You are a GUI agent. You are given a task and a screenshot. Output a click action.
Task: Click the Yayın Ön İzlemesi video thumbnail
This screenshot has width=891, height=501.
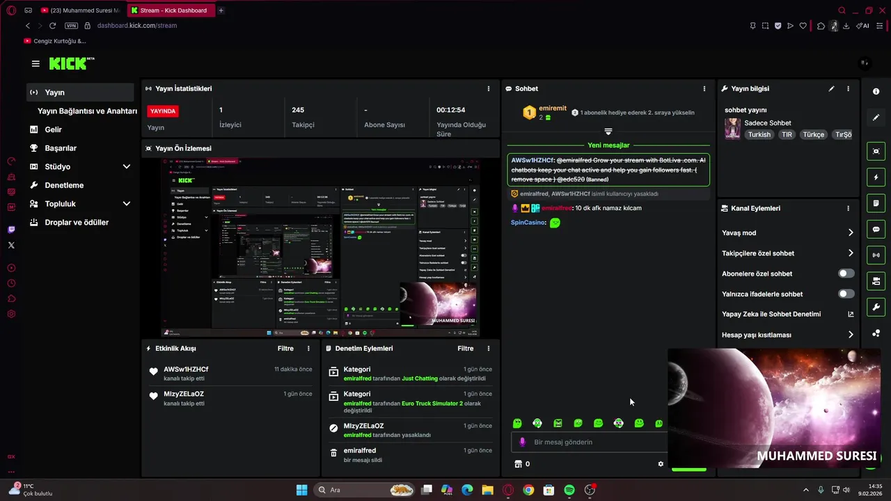[320, 248]
